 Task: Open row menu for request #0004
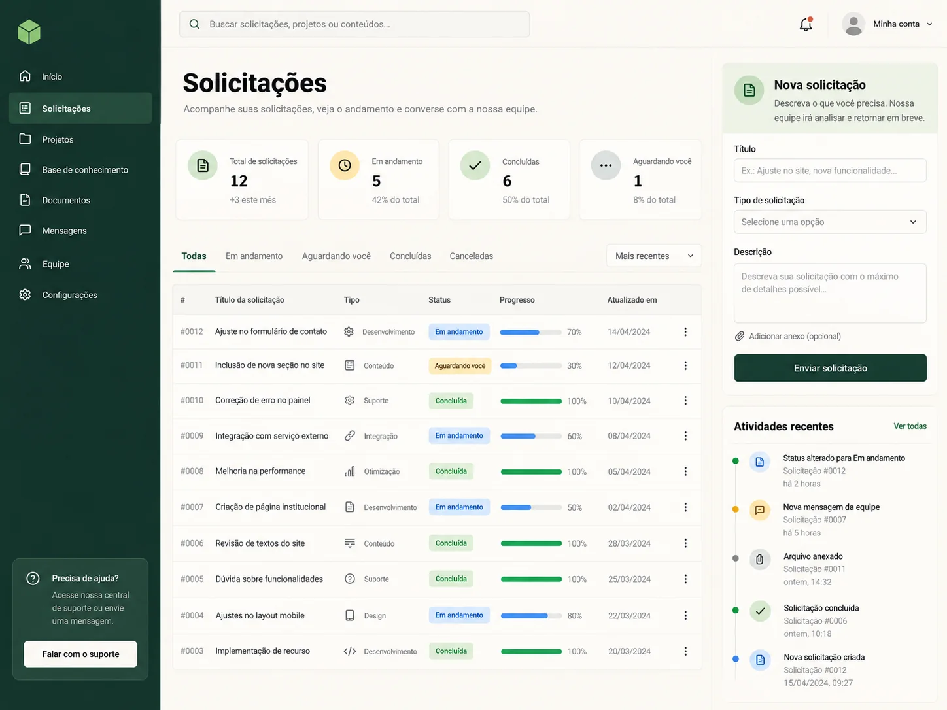point(685,615)
